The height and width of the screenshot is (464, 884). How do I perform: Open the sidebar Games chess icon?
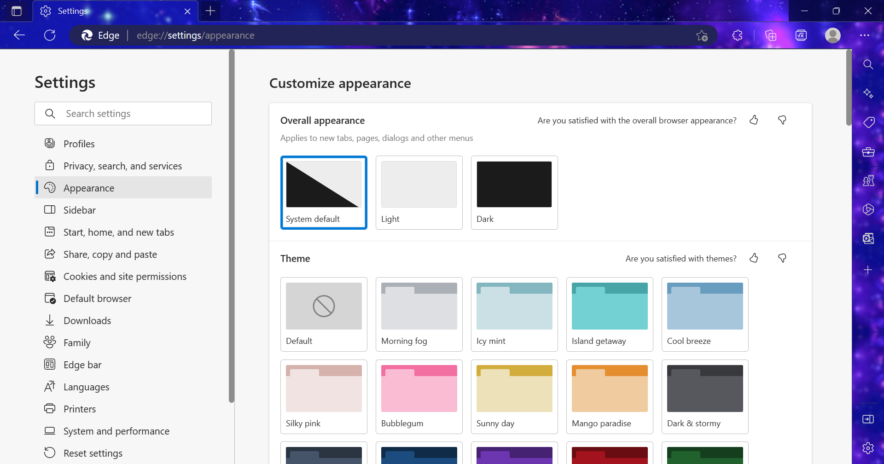click(868, 180)
